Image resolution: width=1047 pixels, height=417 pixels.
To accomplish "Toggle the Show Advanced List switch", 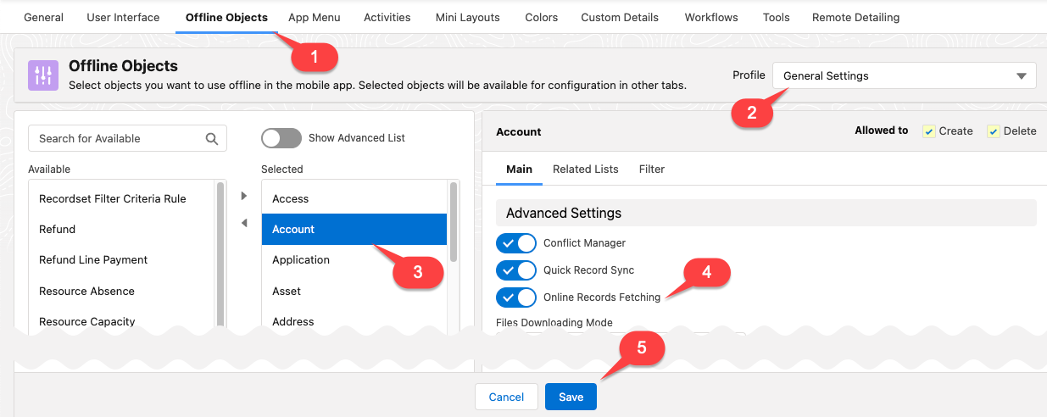I will pyautogui.click(x=281, y=138).
